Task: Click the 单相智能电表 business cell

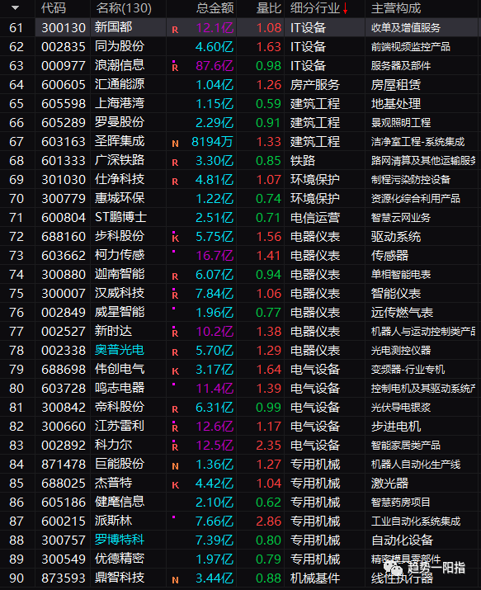Action: click(x=401, y=274)
